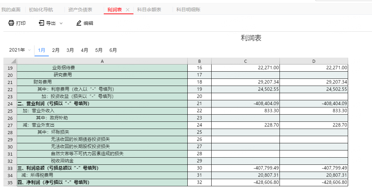372x189 pixels.
Task: Click column C value -407,799.49
Action: click(x=245, y=168)
